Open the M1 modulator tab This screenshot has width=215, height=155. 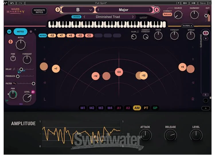(x=83, y=108)
